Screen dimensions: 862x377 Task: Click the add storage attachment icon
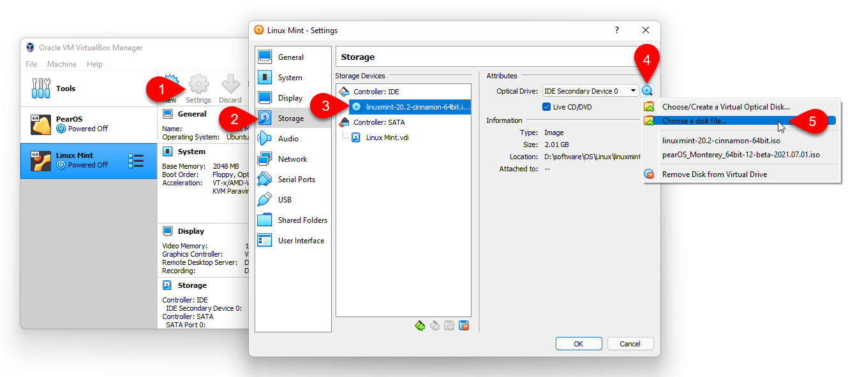449,326
